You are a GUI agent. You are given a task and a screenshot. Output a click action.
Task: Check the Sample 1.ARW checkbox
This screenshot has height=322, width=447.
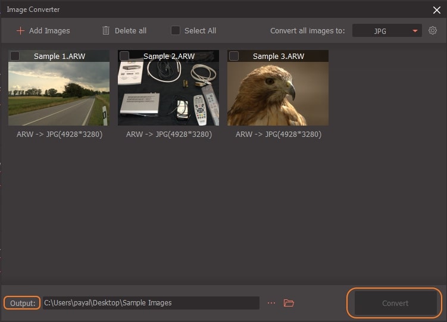click(x=15, y=56)
